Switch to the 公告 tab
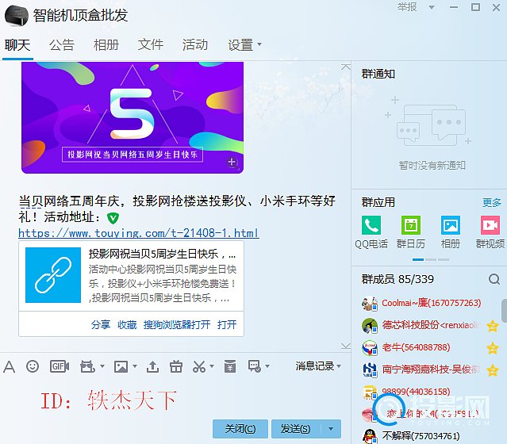The image size is (507, 444). pyautogui.click(x=62, y=45)
